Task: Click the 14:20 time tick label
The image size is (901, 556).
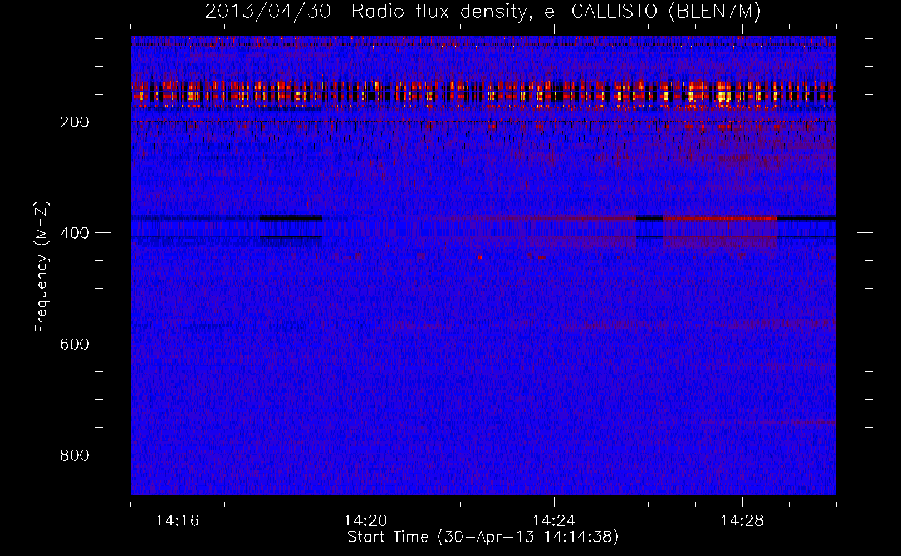Action: point(366,520)
